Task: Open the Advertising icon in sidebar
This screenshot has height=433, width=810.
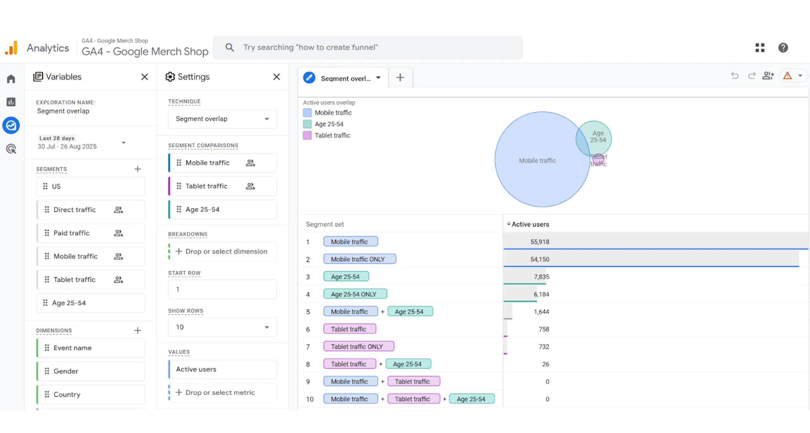Action: coord(11,149)
